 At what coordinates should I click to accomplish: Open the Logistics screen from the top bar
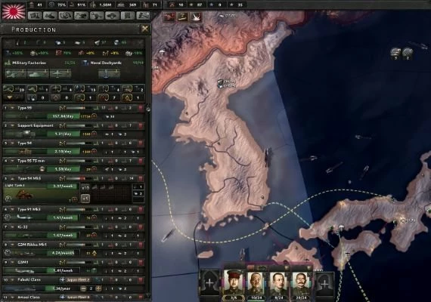pos(143,15)
